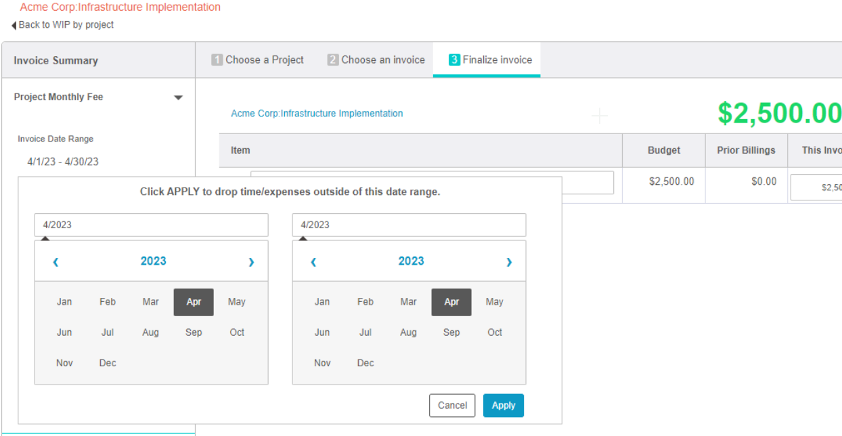Click previous year arrow in left calendar

(x=56, y=262)
